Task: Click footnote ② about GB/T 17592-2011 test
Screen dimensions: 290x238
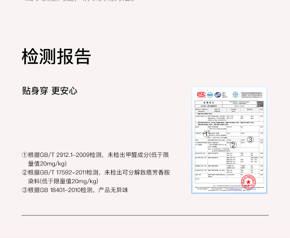Action: 96,172
